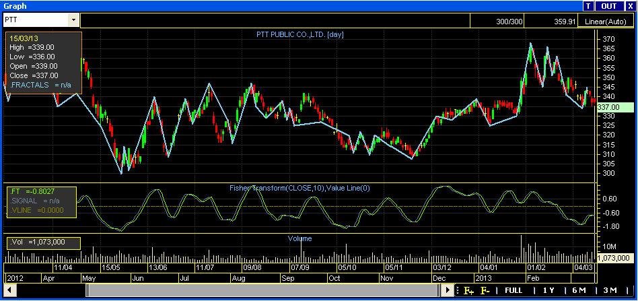Open the PTT symbol dropdown
The image size is (638, 301).
(x=73, y=20)
